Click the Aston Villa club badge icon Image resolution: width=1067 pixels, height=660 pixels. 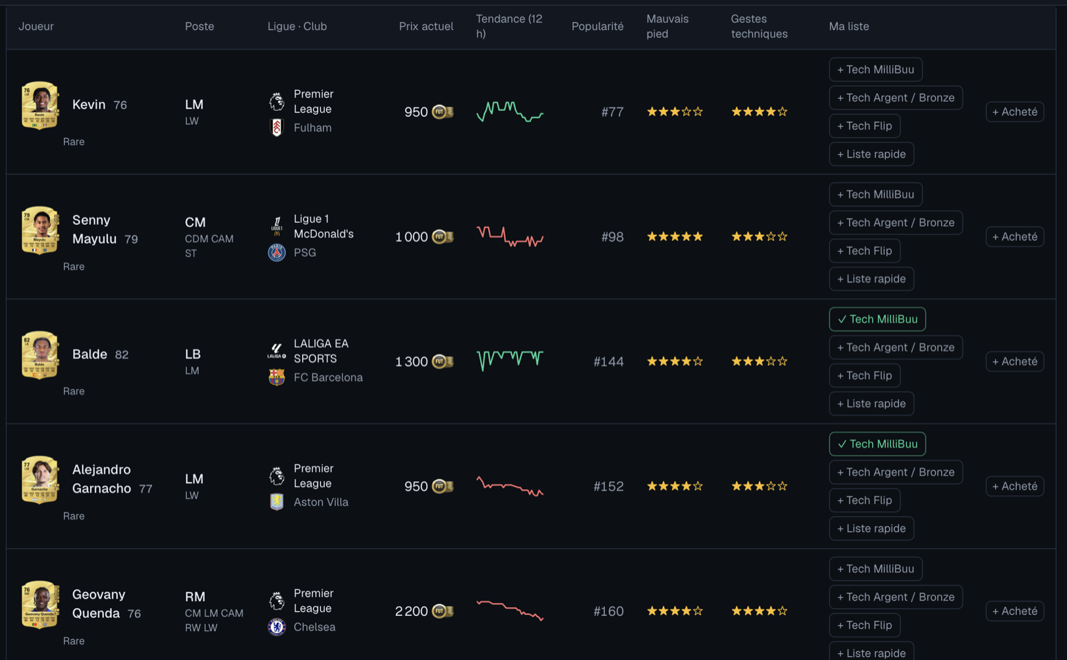tap(277, 502)
